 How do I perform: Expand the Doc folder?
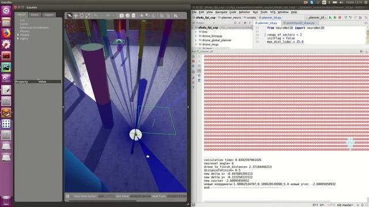tap(196, 32)
